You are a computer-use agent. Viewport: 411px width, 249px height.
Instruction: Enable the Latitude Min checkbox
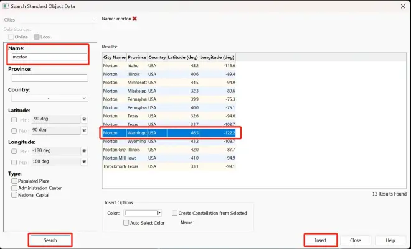click(14, 120)
